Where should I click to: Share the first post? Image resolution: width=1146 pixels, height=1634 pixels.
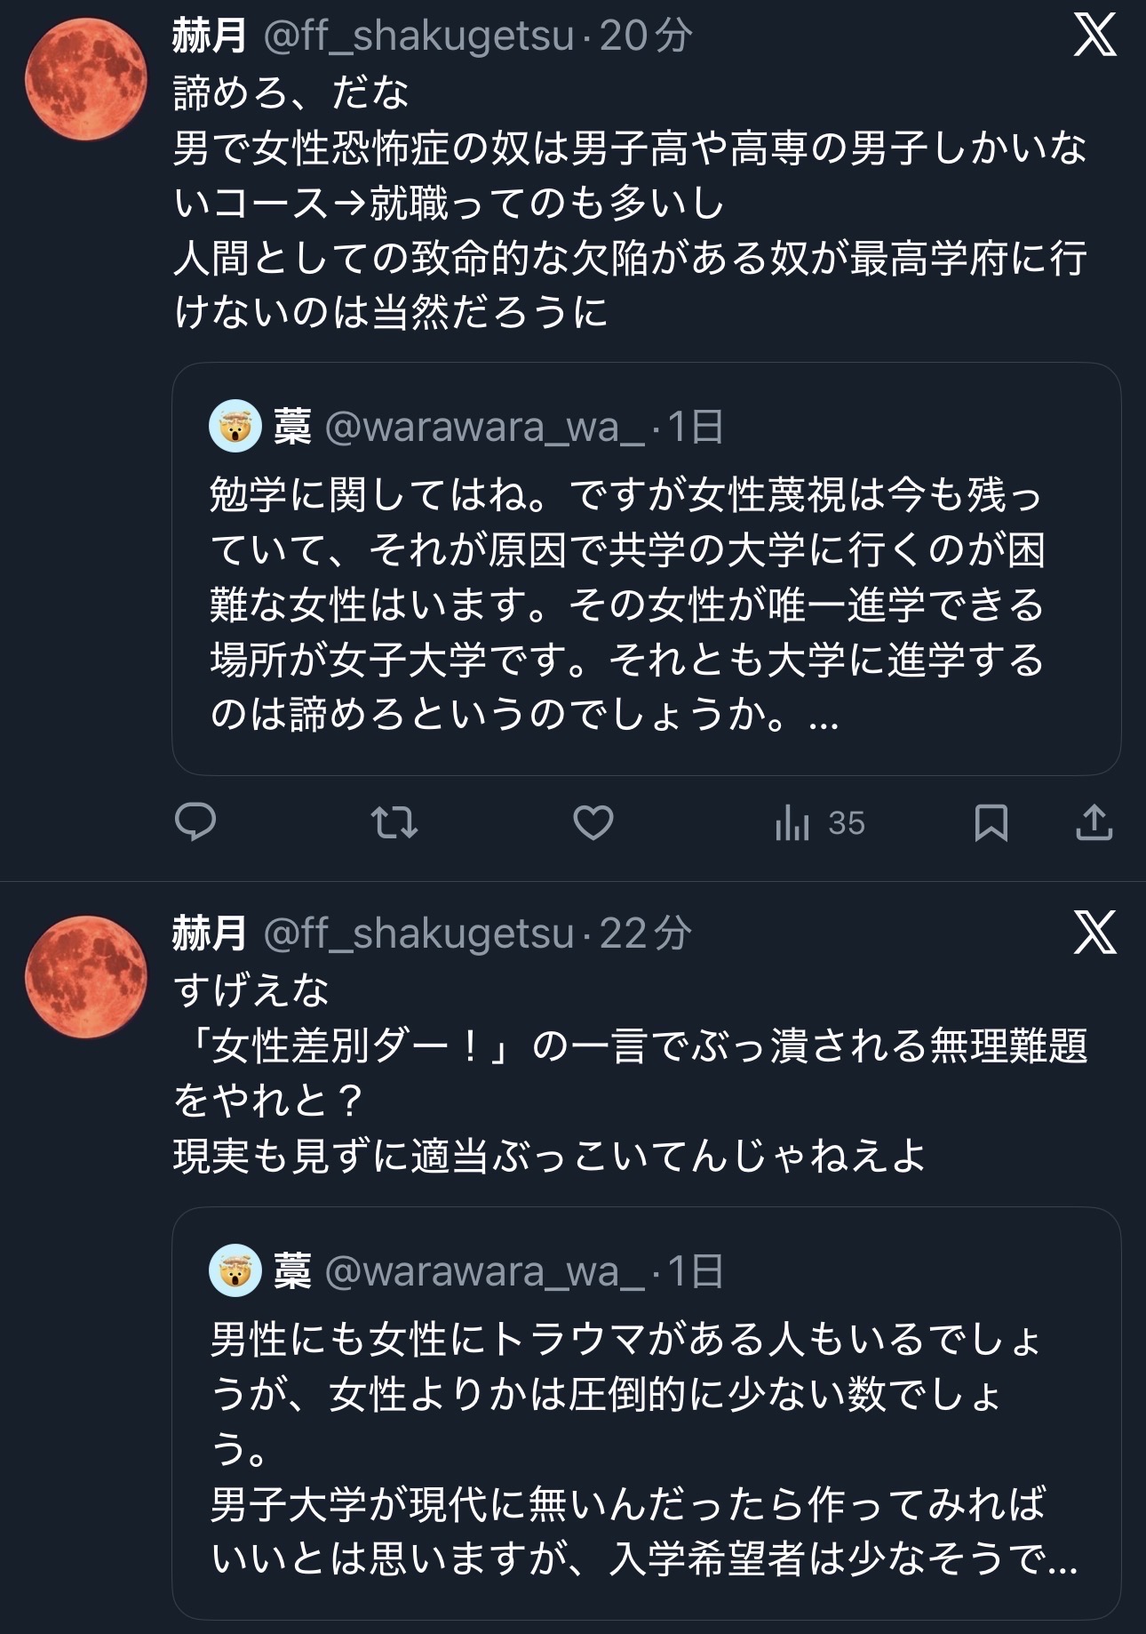coord(1094,822)
